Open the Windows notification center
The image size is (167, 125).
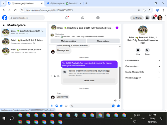162,118
